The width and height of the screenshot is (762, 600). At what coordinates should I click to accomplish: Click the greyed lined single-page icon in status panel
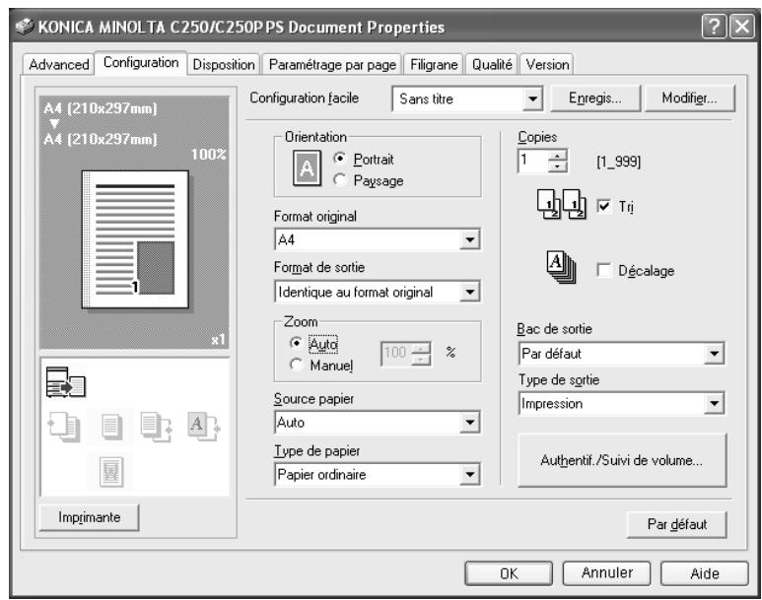click(111, 427)
